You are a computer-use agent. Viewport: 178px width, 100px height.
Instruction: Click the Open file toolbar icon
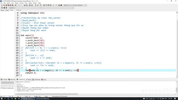4,5
